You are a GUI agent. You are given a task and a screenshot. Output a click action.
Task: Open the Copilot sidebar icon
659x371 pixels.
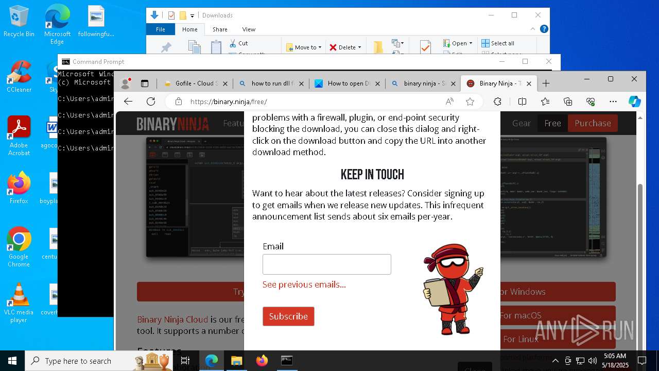point(634,102)
